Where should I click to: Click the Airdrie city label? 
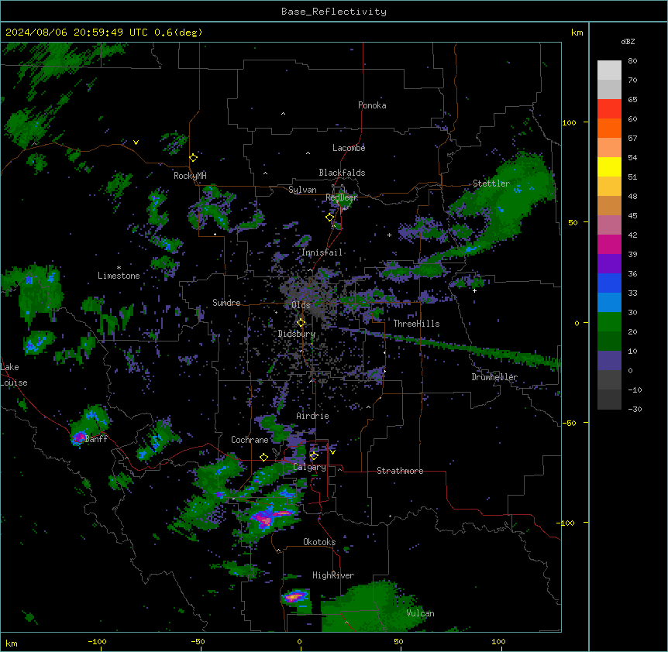(x=313, y=416)
